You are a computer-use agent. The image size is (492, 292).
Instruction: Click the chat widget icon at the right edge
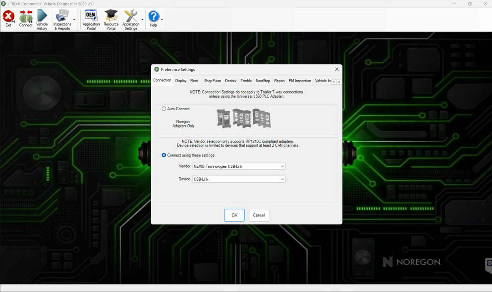pyautogui.click(x=488, y=265)
